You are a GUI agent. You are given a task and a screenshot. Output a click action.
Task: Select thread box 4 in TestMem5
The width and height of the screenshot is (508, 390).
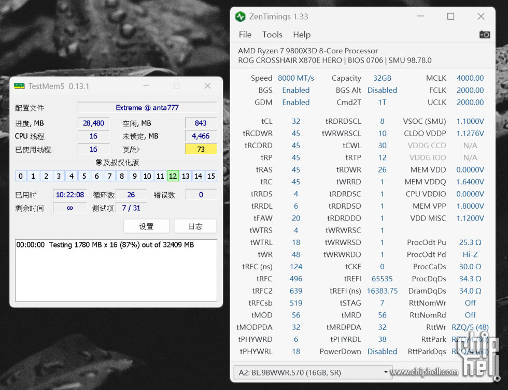tap(72, 176)
